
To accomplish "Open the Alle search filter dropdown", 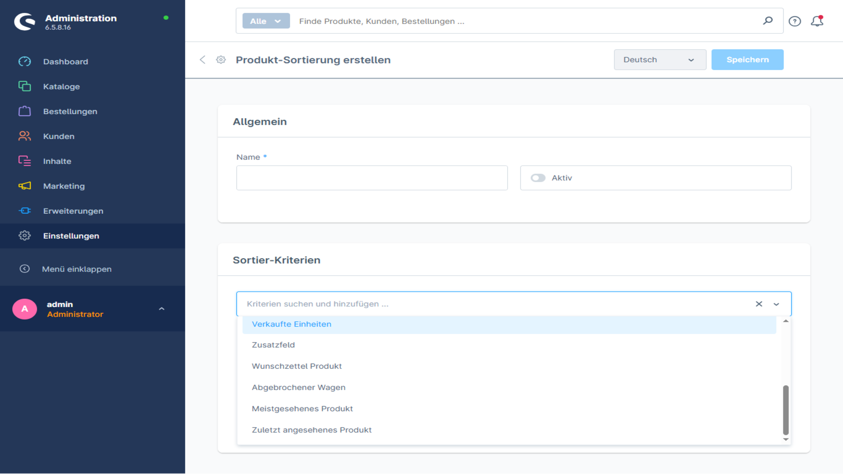I will (x=266, y=21).
